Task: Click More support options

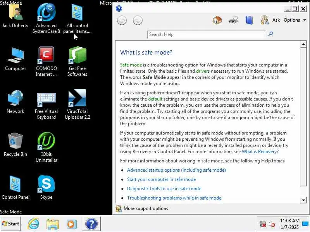Action: [146, 208]
